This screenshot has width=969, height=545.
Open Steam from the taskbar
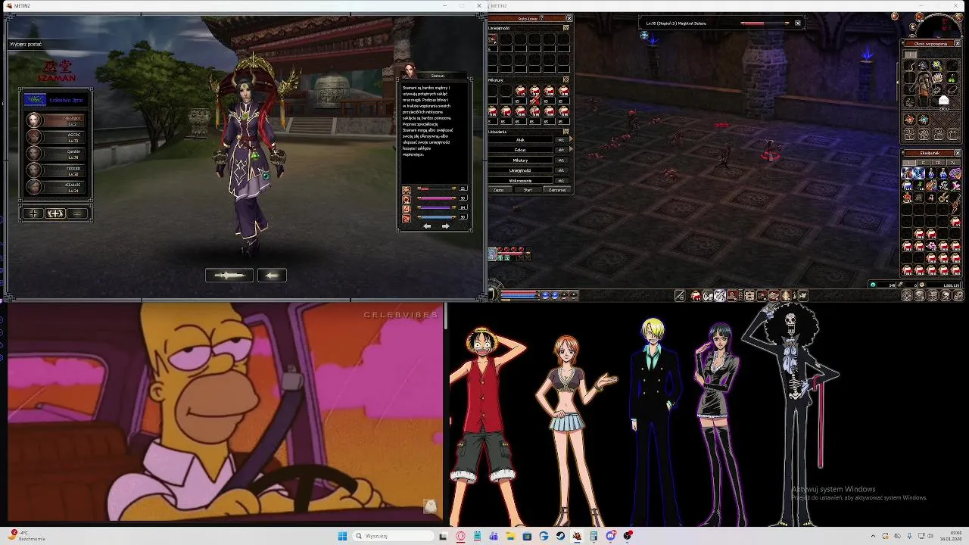560,536
